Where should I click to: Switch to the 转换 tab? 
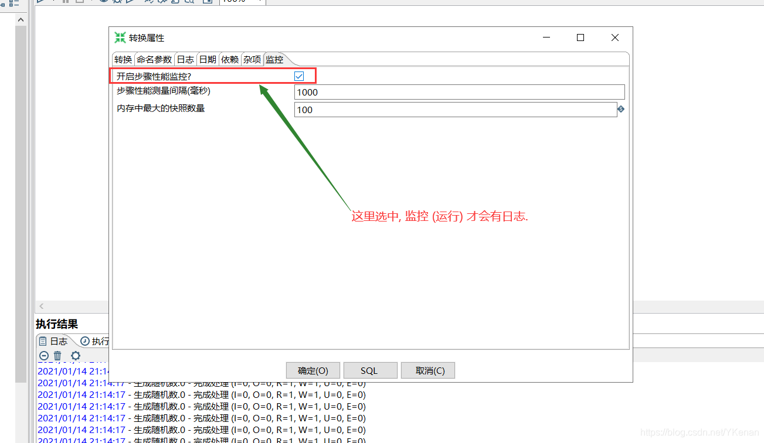click(x=123, y=60)
